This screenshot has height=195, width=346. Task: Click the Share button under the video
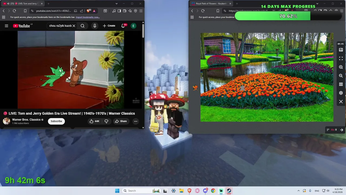pyautogui.click(x=121, y=121)
